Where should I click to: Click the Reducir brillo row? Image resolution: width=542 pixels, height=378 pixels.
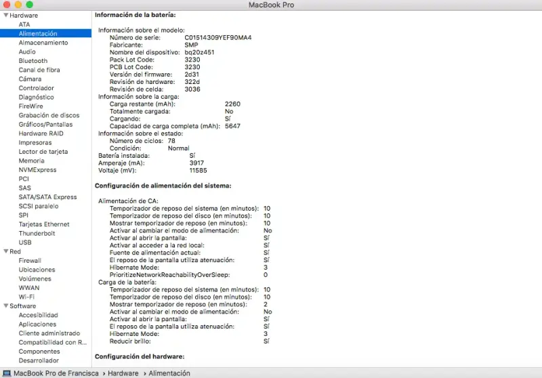pyautogui.click(x=190, y=341)
